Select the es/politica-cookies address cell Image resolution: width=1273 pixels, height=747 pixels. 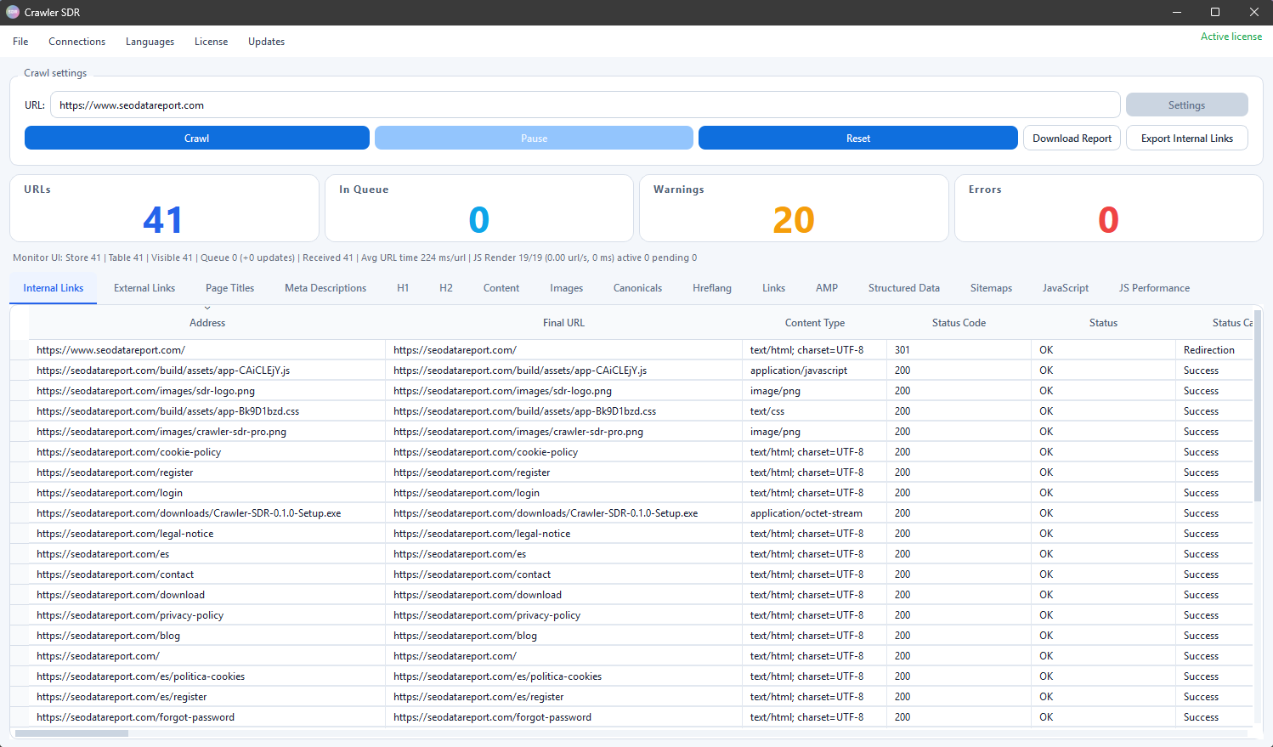tap(207, 676)
